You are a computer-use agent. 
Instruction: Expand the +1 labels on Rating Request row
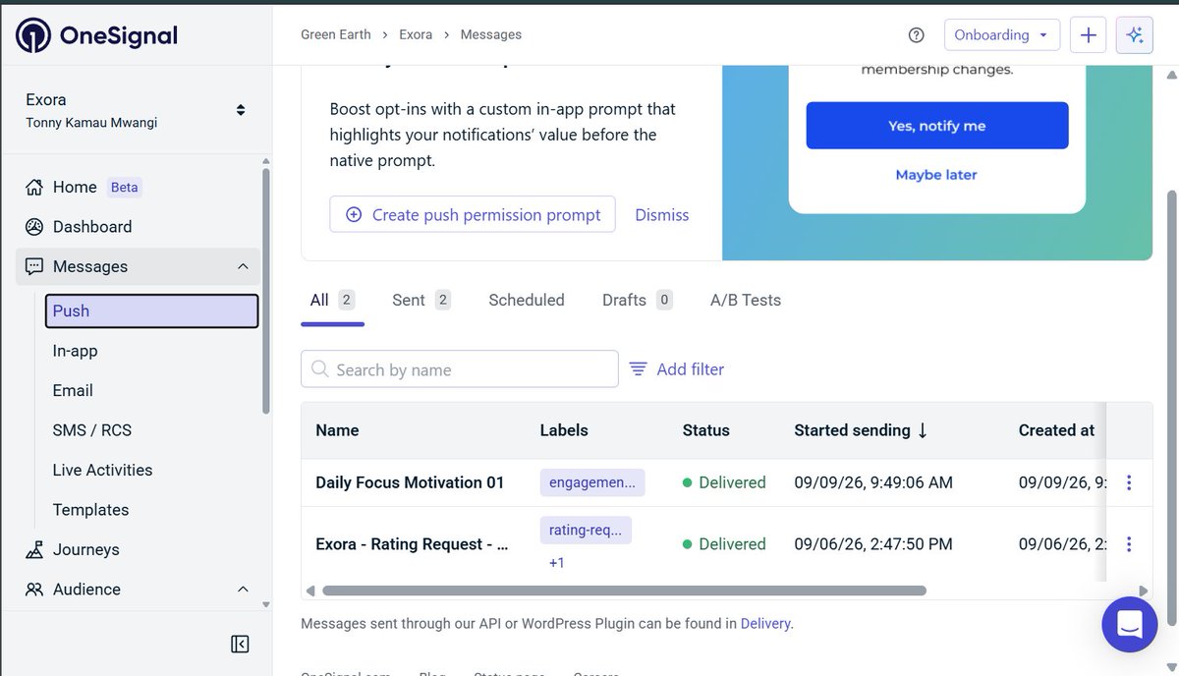click(x=556, y=563)
